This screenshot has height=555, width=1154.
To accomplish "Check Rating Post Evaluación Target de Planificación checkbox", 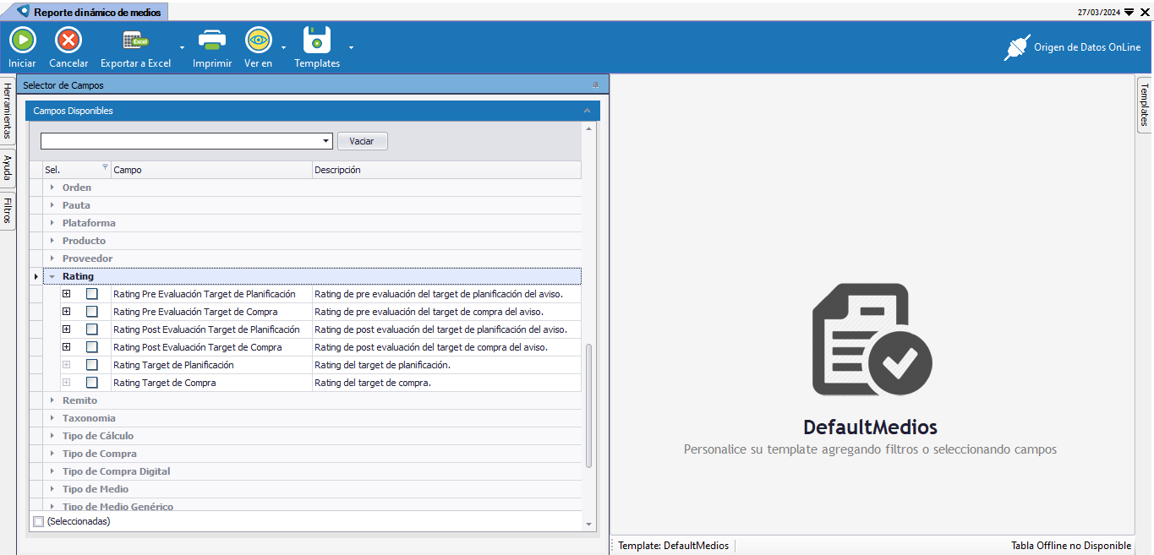I will [x=92, y=329].
